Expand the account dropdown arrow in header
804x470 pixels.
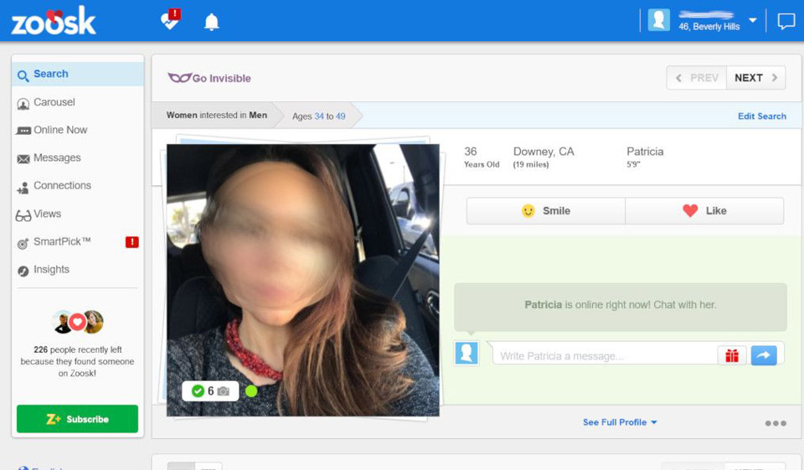pos(752,20)
